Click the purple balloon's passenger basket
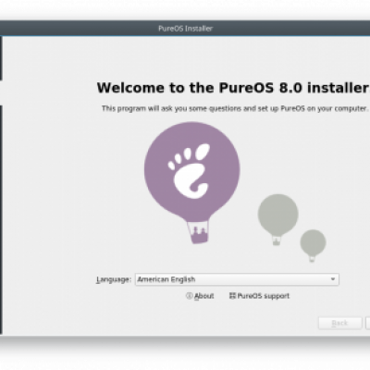Viewport: 370px width, 370px height. tap(198, 232)
